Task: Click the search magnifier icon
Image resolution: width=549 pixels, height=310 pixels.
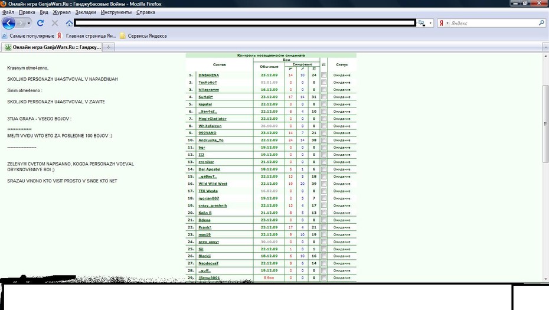Action: (x=542, y=23)
